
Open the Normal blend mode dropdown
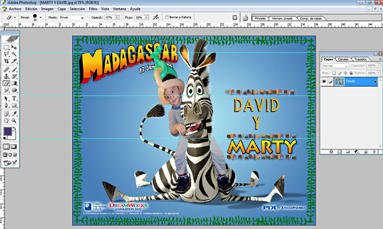click(x=335, y=66)
